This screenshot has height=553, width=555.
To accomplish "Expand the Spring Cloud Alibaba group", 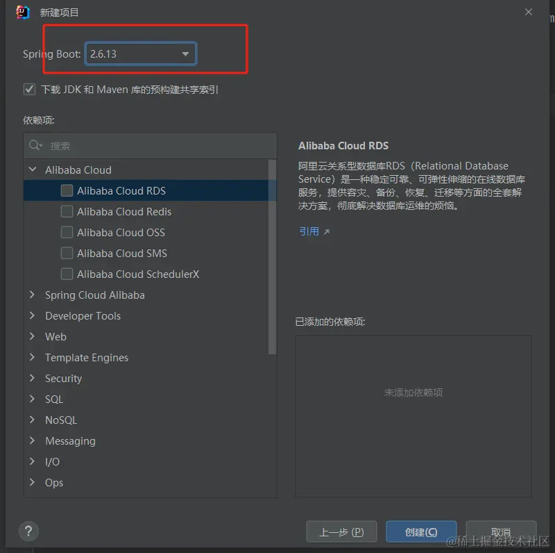I will 32,295.
